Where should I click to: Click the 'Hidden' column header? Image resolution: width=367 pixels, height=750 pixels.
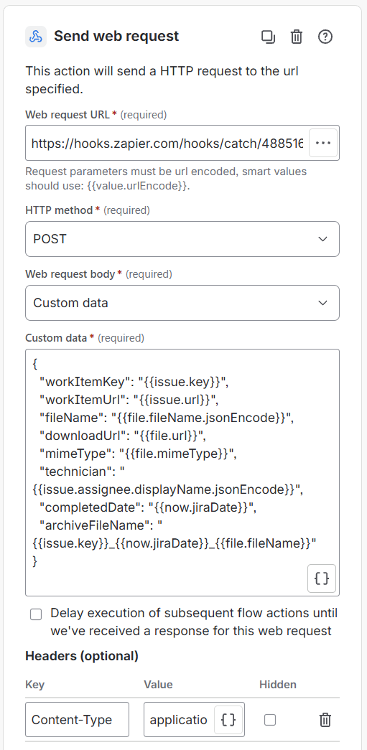click(x=278, y=685)
